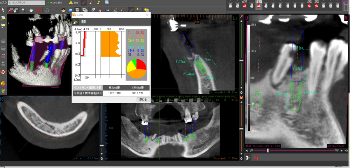Select the hourglass distance tool in second toolbar
Screen dimensions: 350x168
tap(138, 10)
